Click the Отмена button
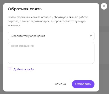109x94 pixels. click(x=60, y=84)
